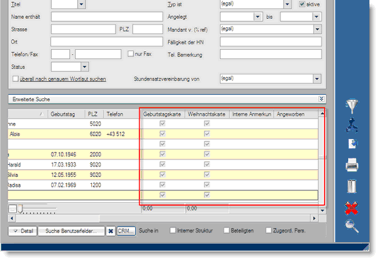This screenshot has height=259, width=377.
Task: Click the Tel. Bemerkung input field
Action: [x=270, y=54]
